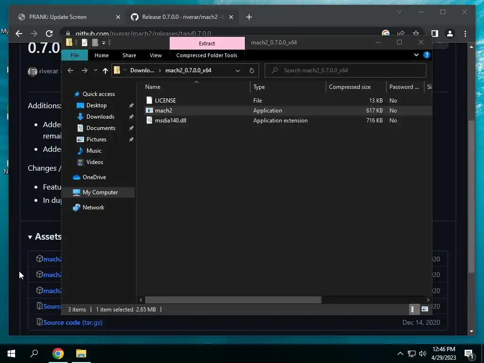Viewport: 484px width, 363px height.
Task: Go up one folder level
Action: click(105, 70)
